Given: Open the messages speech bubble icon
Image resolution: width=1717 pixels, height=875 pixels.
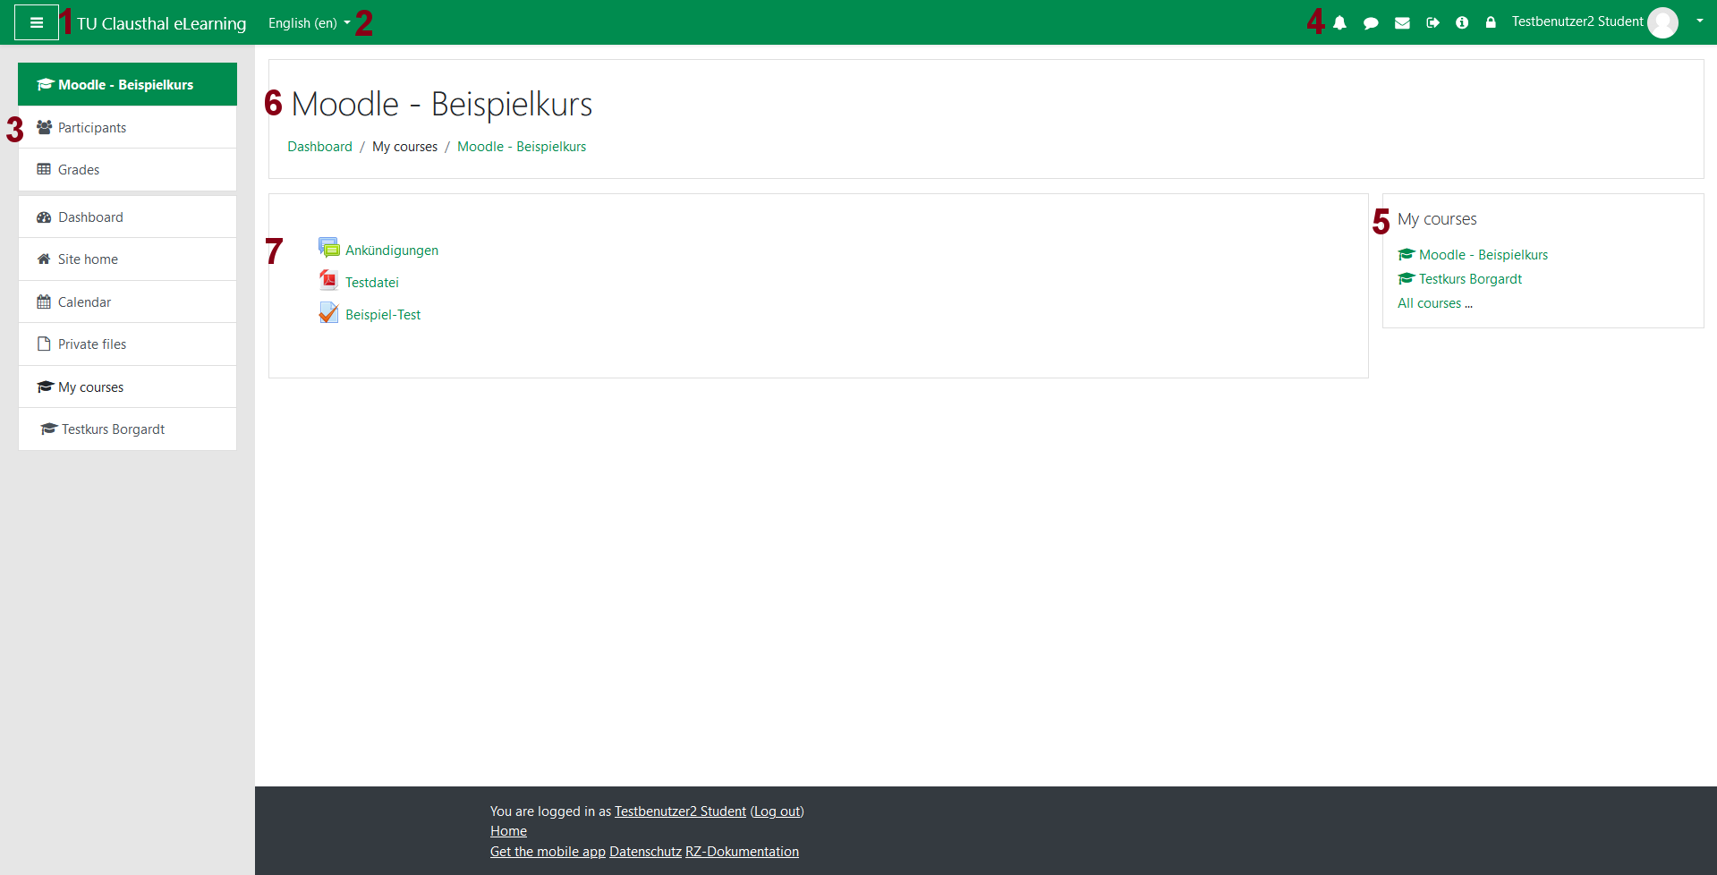Looking at the screenshot, I should (x=1371, y=23).
